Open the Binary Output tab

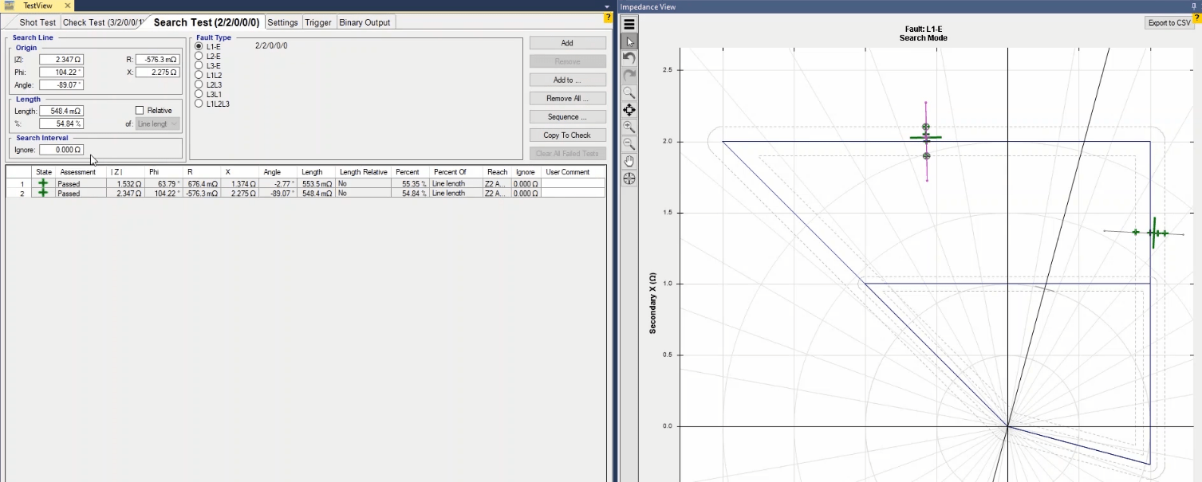365,22
